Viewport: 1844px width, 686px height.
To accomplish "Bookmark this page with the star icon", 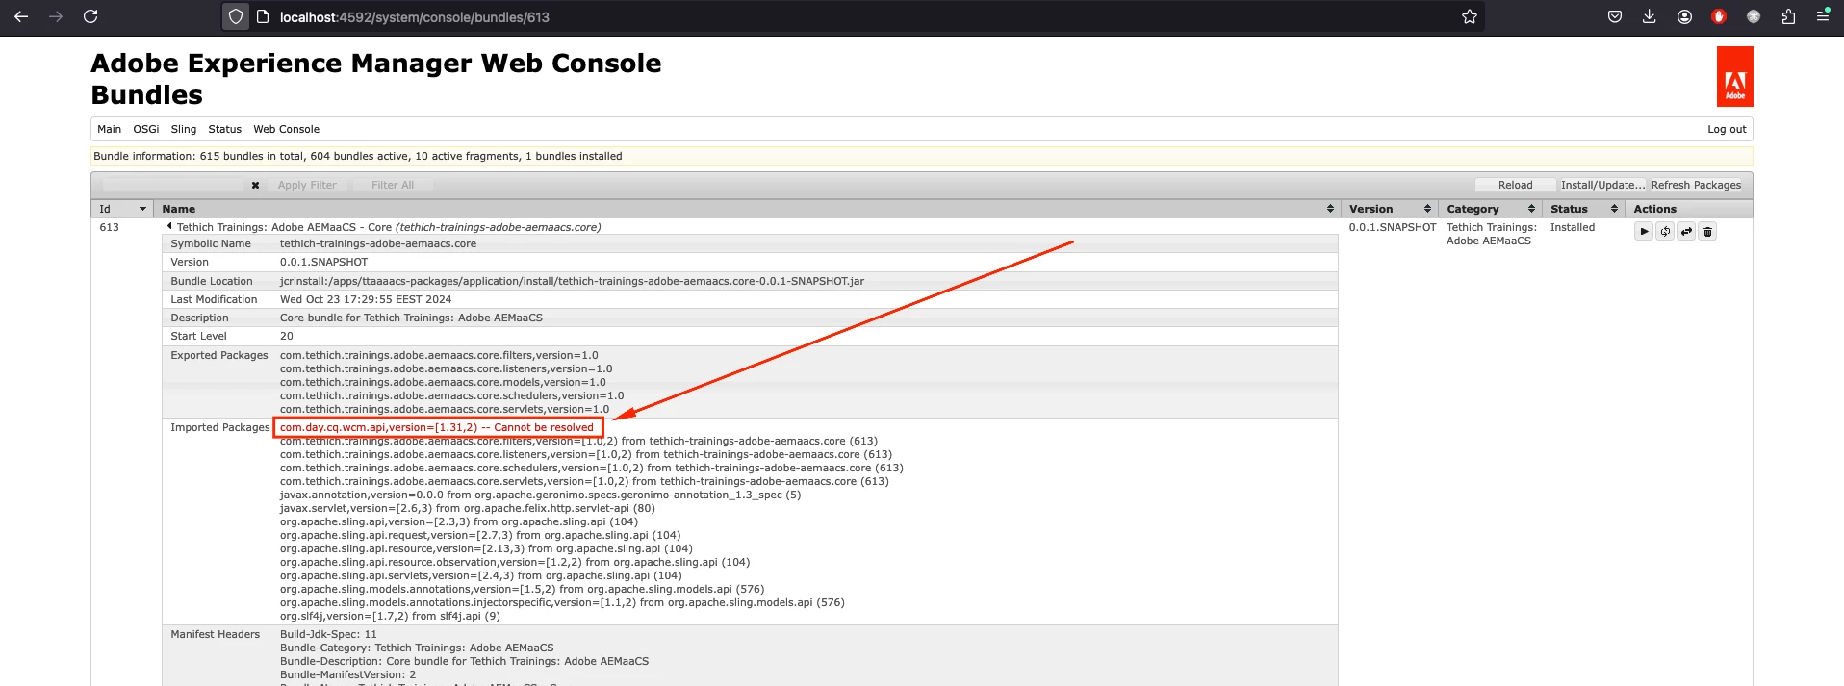I will coord(1469,16).
